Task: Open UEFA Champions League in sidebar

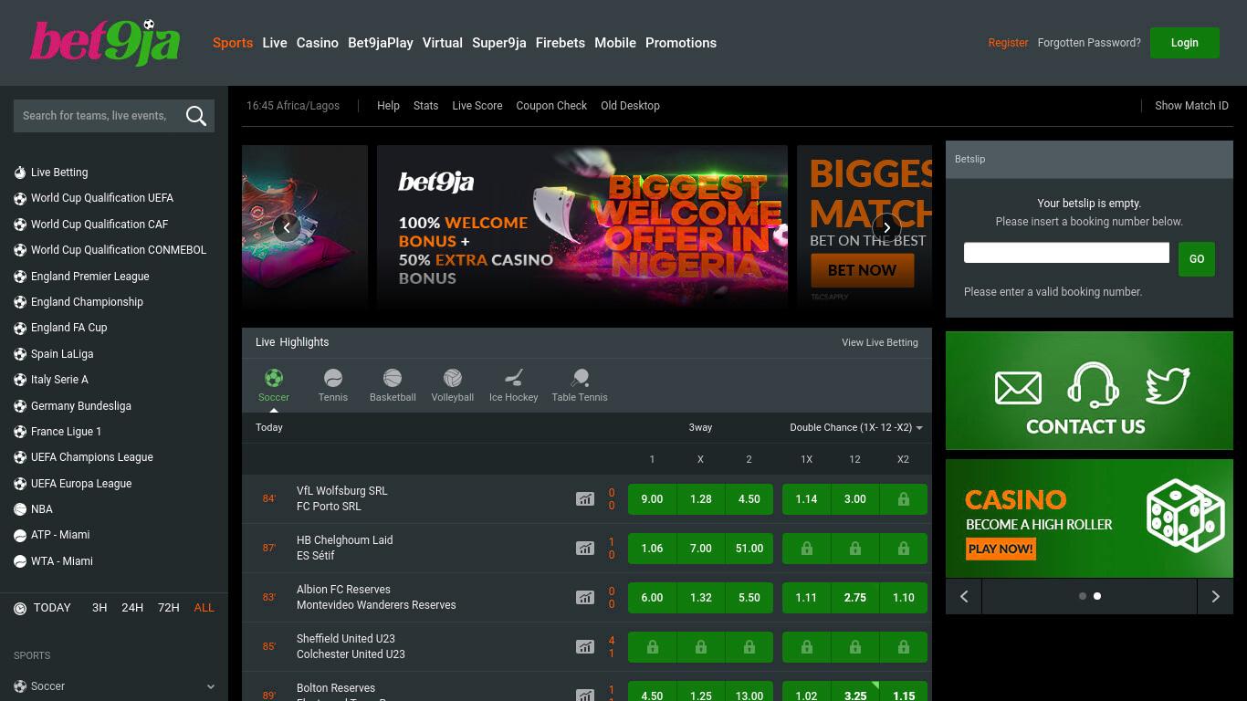Action: (x=92, y=457)
